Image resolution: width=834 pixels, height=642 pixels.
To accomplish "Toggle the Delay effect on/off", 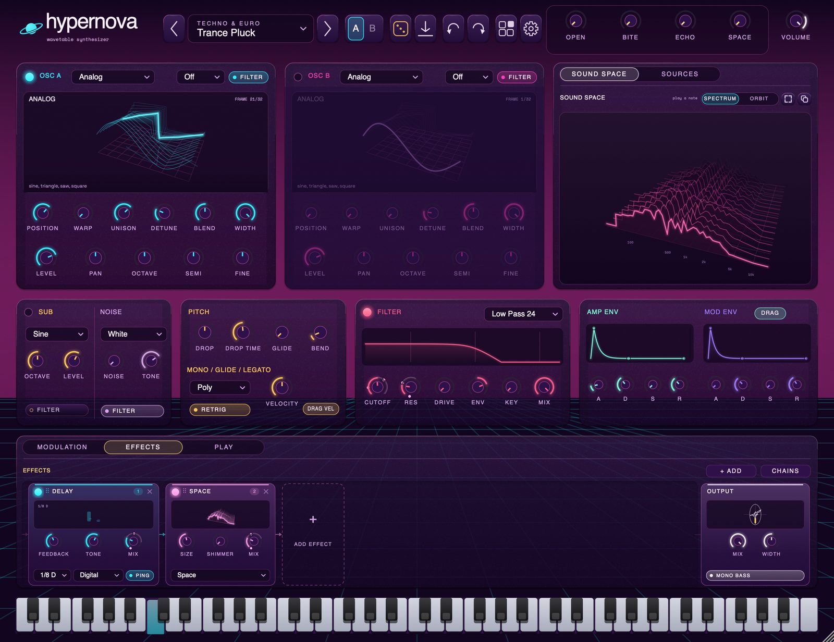I will (38, 491).
